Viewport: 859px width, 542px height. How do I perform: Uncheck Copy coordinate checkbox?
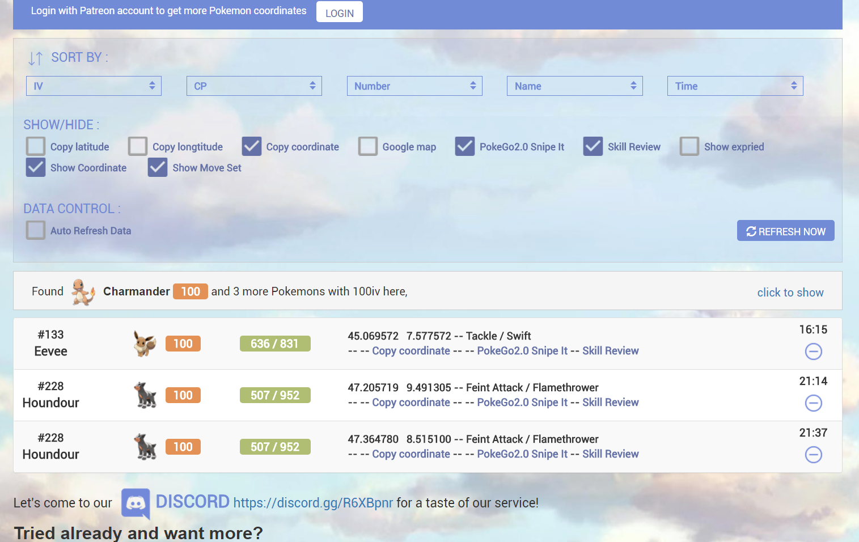point(252,146)
